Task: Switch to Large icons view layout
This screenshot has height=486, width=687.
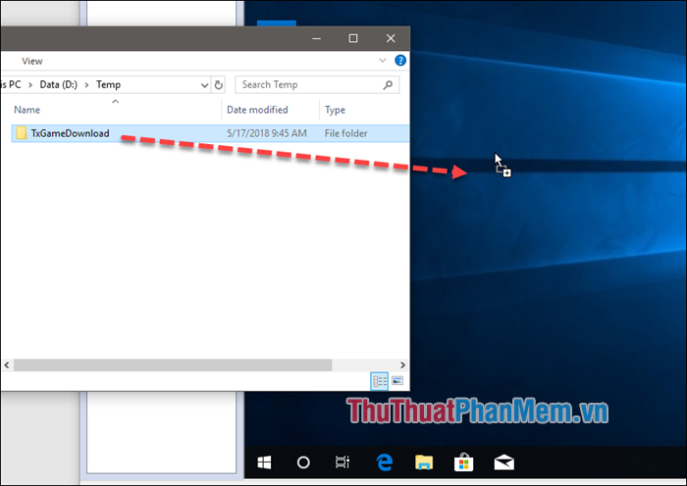Action: click(397, 380)
